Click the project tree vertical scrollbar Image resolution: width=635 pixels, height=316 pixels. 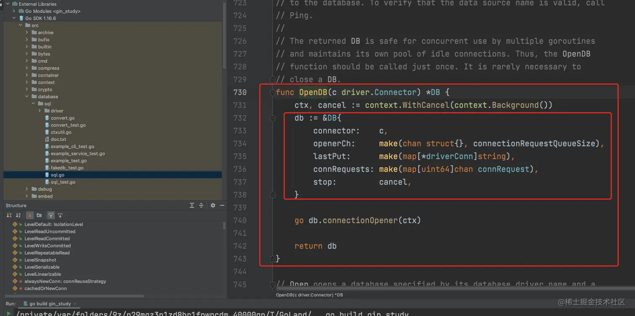224,36
